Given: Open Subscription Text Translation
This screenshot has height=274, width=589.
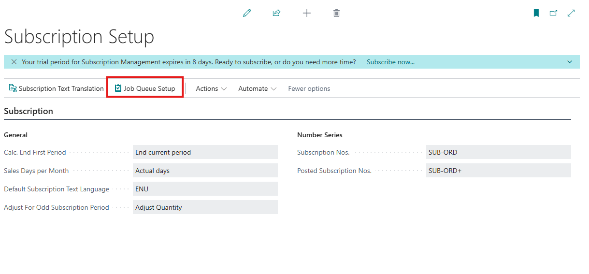Looking at the screenshot, I should (x=57, y=88).
